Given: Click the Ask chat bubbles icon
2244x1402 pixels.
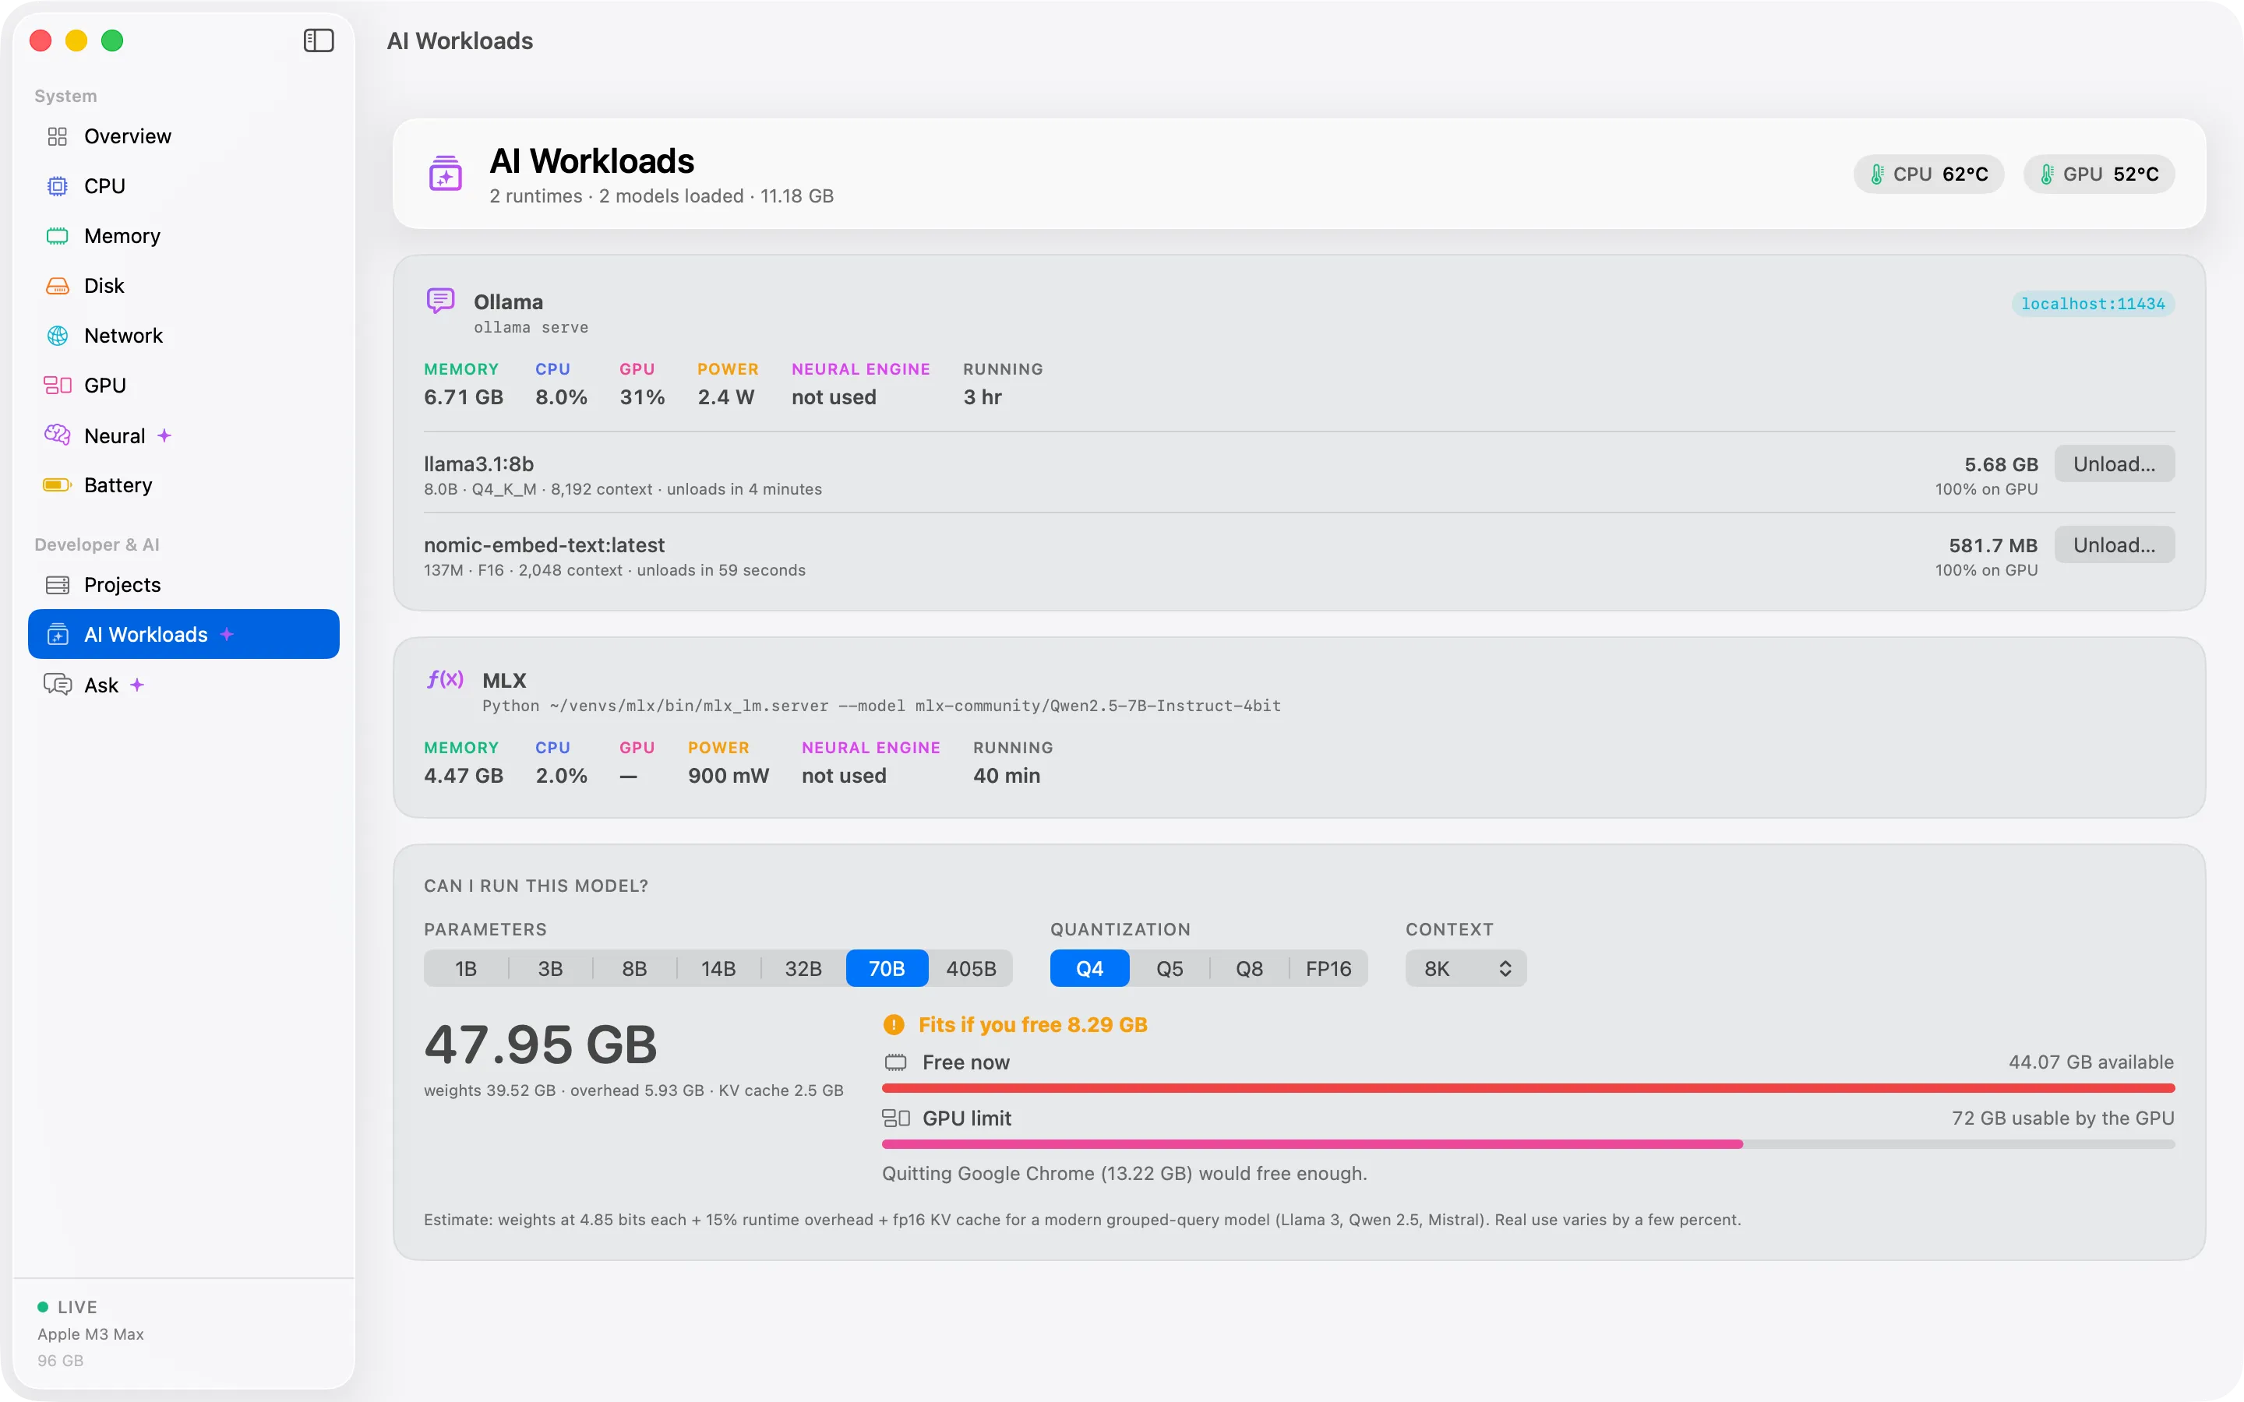Looking at the screenshot, I should pos(58,685).
